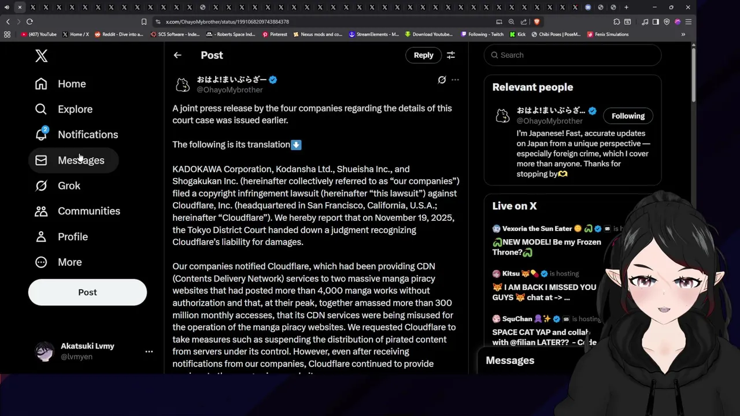The height and width of the screenshot is (416, 740).
Task: Open the apps grid in bookmarks bar
Action: (x=7, y=34)
